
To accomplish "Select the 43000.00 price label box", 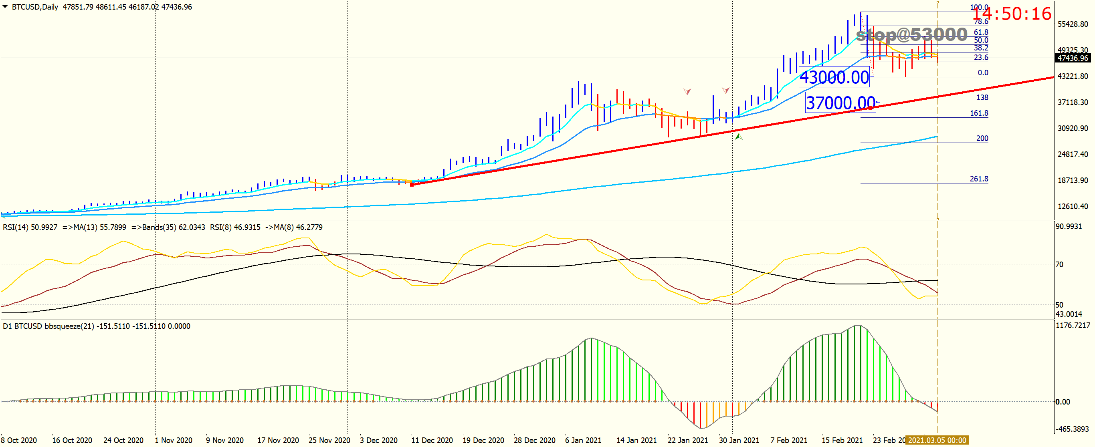I will [x=834, y=77].
